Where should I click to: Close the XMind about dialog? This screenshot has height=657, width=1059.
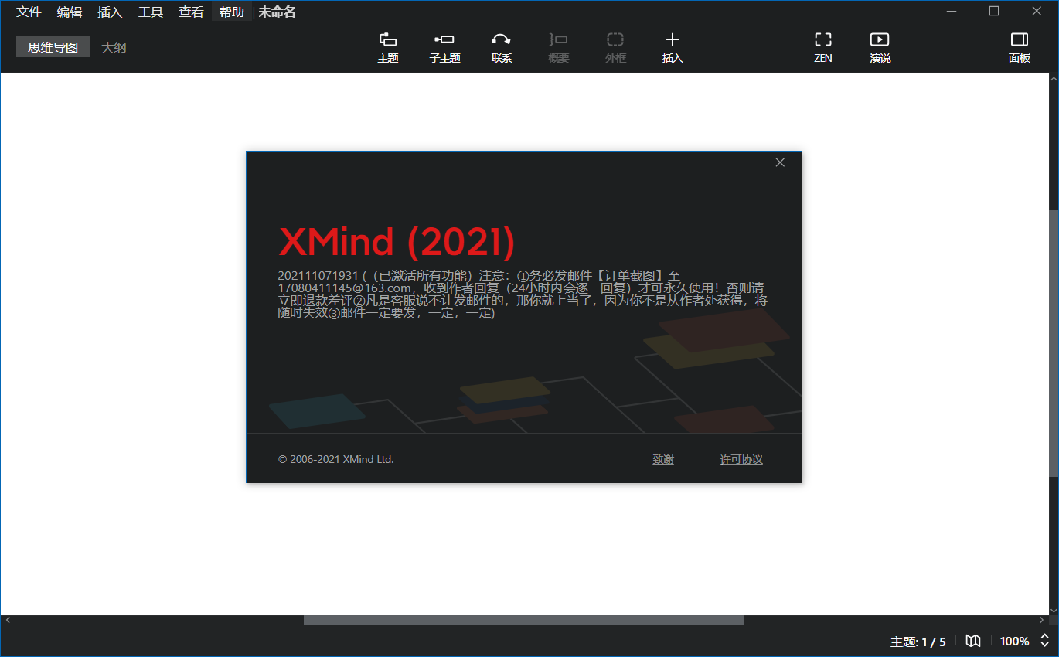click(x=780, y=162)
